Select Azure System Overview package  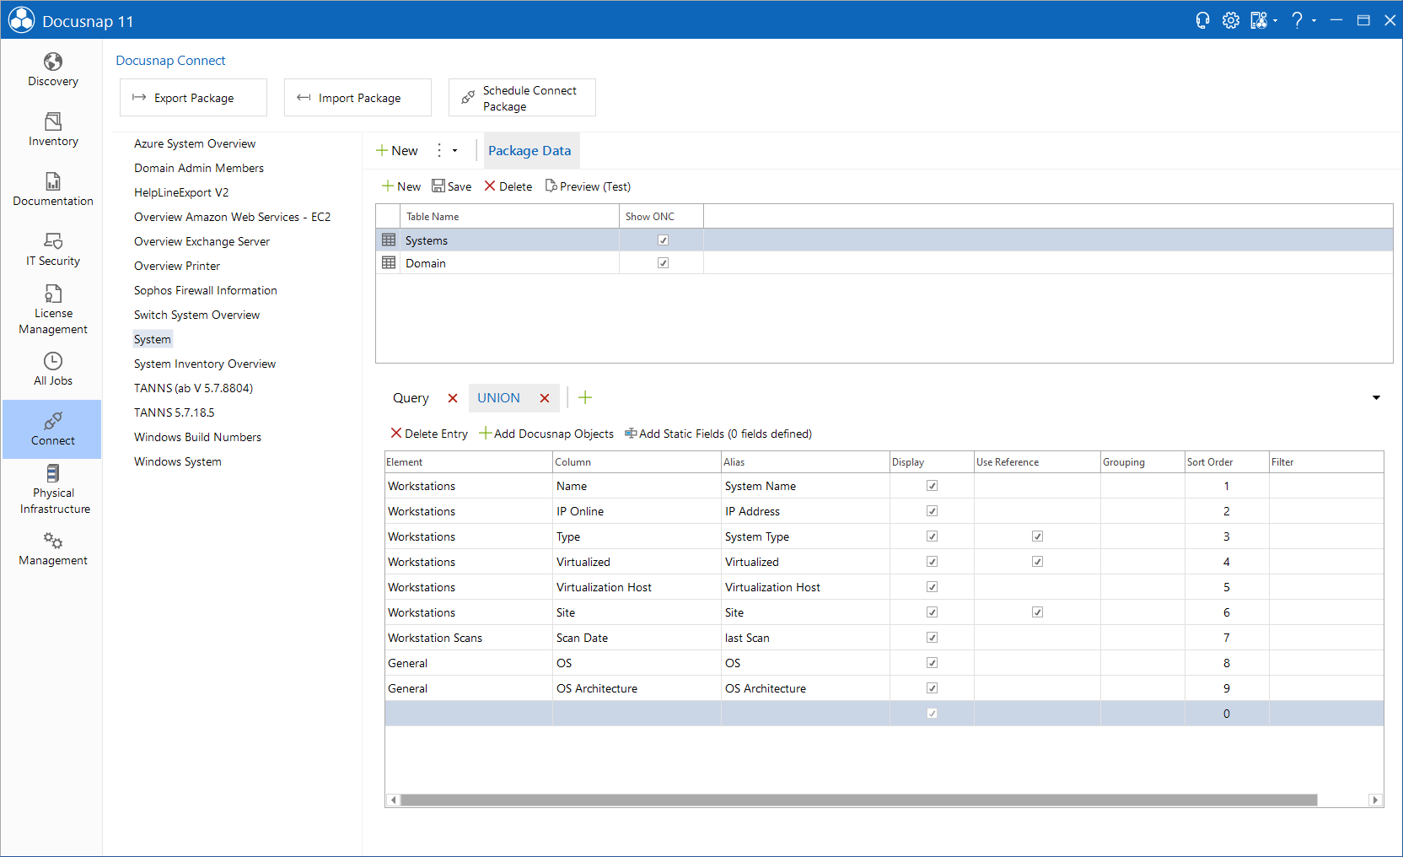coord(195,144)
